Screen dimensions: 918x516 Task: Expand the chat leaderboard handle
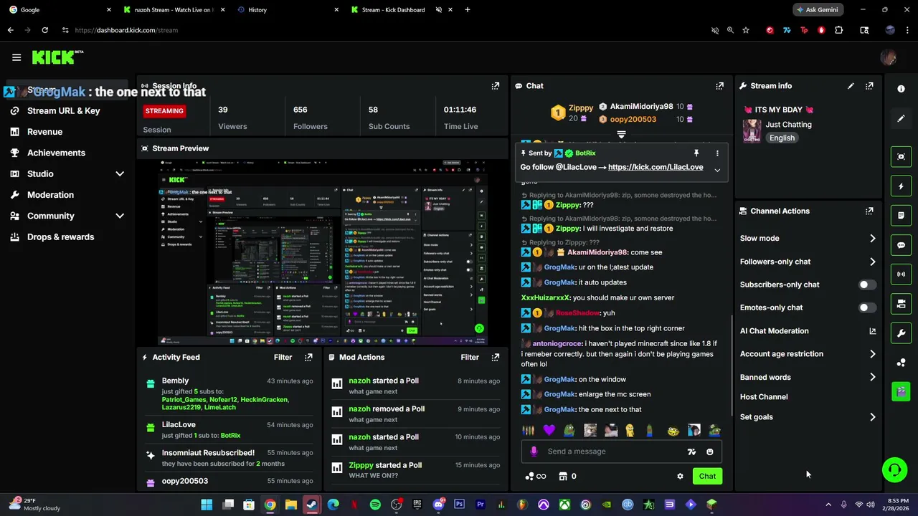pos(621,134)
